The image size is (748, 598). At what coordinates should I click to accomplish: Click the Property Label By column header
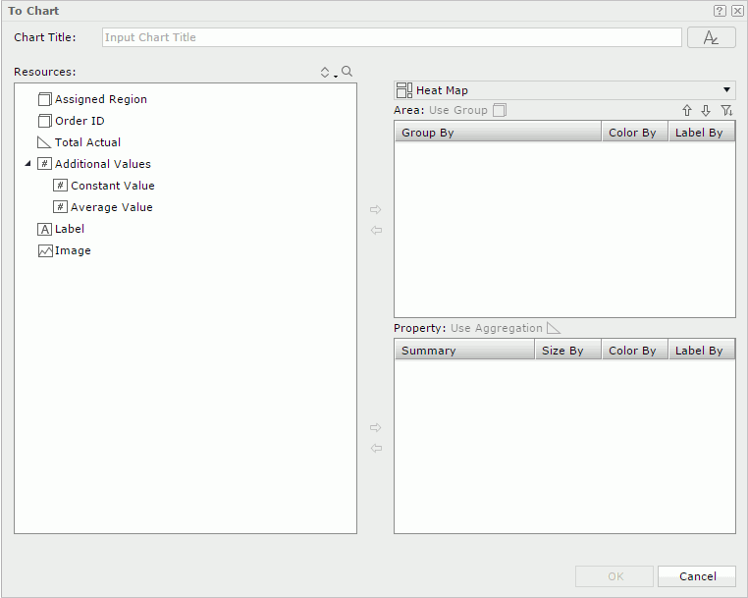pos(701,351)
